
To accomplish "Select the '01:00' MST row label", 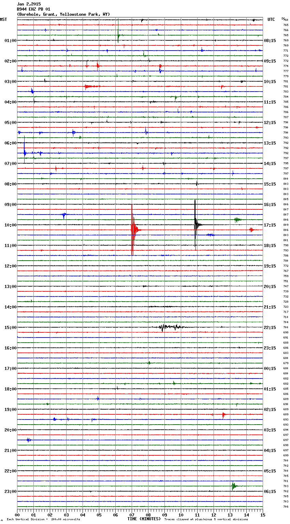I will [11, 41].
